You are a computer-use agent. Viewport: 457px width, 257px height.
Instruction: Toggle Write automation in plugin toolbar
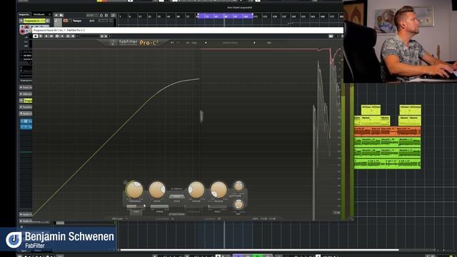pos(51,36)
